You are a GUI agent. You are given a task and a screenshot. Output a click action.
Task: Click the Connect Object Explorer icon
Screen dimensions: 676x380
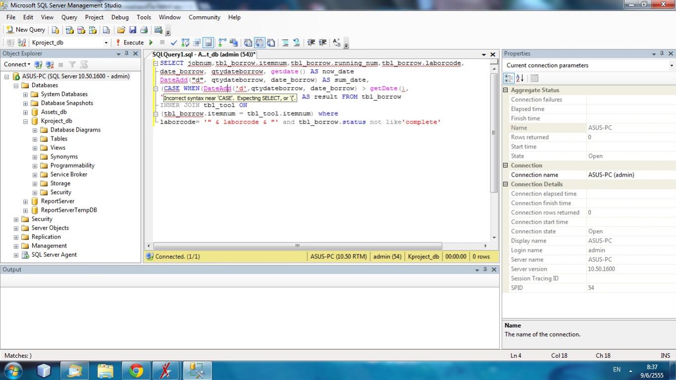click(x=38, y=64)
